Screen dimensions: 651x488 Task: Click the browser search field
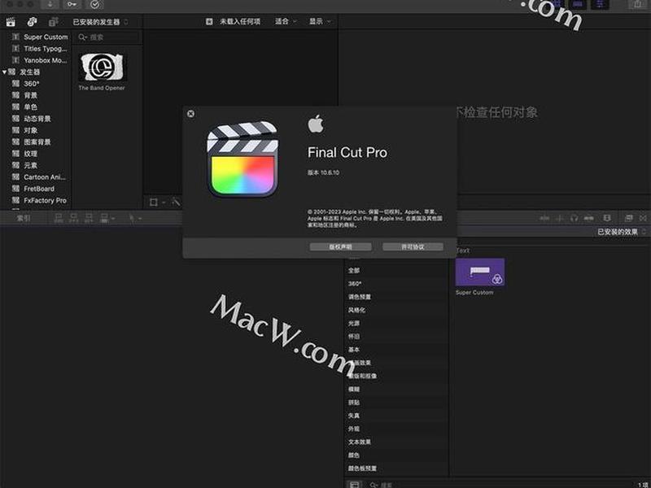pyautogui.click(x=109, y=37)
